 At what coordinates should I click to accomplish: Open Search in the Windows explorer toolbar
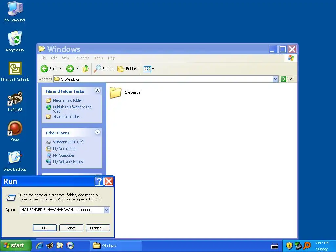103,69
